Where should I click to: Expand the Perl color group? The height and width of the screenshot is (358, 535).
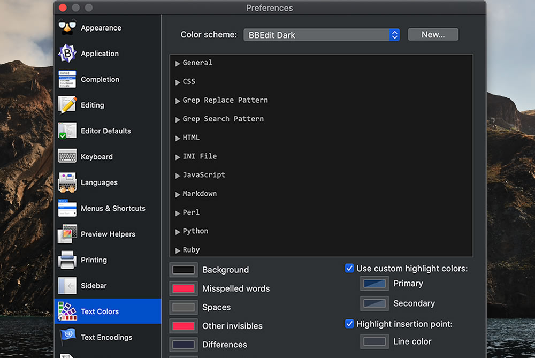click(178, 214)
